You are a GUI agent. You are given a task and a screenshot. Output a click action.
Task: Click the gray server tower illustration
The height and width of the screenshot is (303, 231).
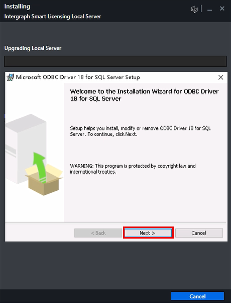click(26, 149)
